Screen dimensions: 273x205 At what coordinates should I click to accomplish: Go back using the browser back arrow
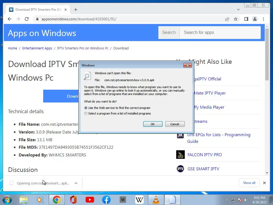10,19
